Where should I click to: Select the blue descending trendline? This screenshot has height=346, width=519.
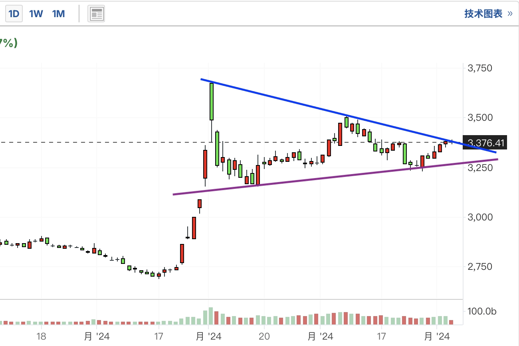point(348,116)
